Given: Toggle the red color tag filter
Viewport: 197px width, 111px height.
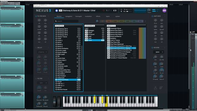Looking at the screenshot, I should pyautogui.click(x=109, y=21).
